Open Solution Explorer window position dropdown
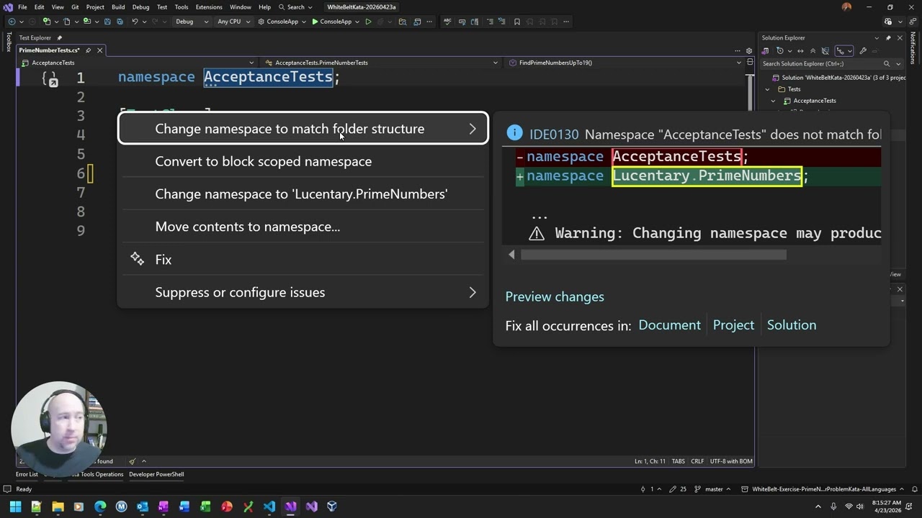The height and width of the screenshot is (518, 922). (877, 38)
